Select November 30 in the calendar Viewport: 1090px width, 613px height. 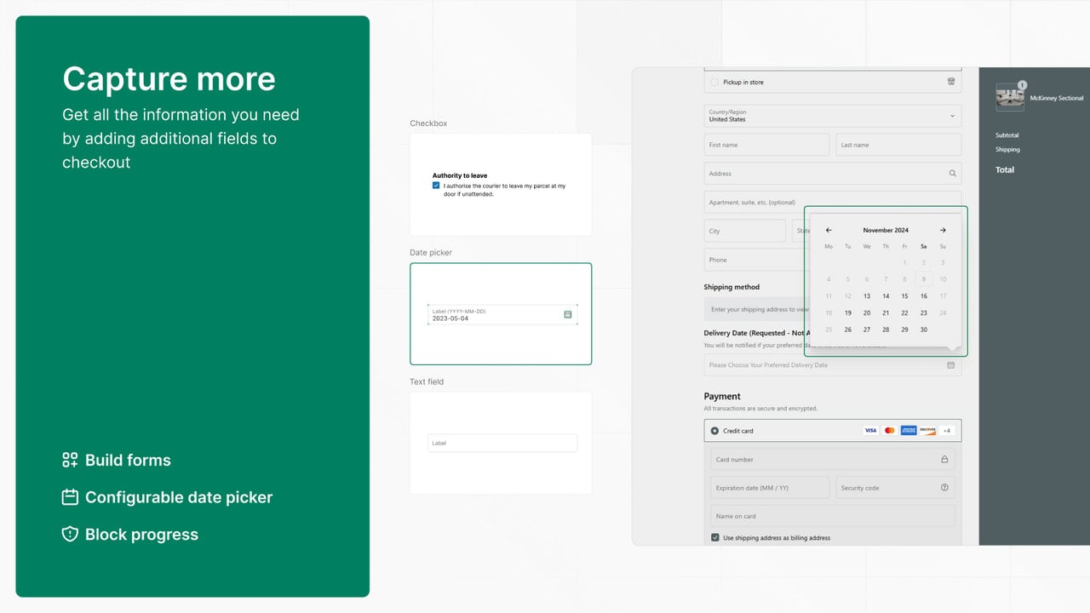(x=924, y=329)
